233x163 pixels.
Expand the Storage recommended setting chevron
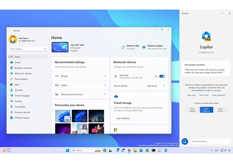point(105,76)
